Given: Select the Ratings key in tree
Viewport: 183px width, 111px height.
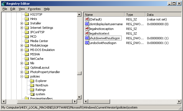Looking at the screenshot, I should pyautogui.click(x=40, y=90).
